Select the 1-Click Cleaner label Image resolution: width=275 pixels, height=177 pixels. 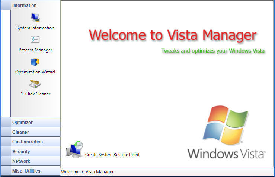(36, 94)
